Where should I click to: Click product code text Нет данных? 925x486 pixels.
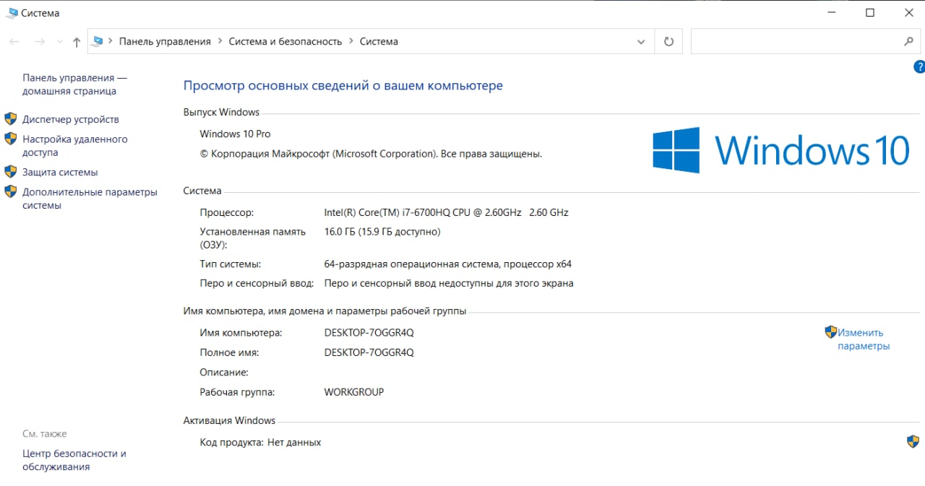click(x=294, y=442)
